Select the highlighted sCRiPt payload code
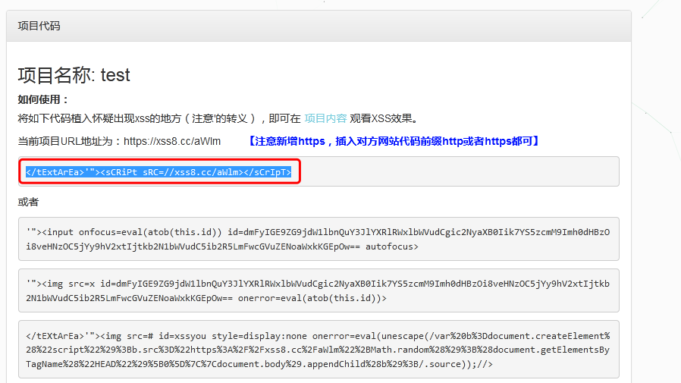The height and width of the screenshot is (383, 681). (x=158, y=172)
